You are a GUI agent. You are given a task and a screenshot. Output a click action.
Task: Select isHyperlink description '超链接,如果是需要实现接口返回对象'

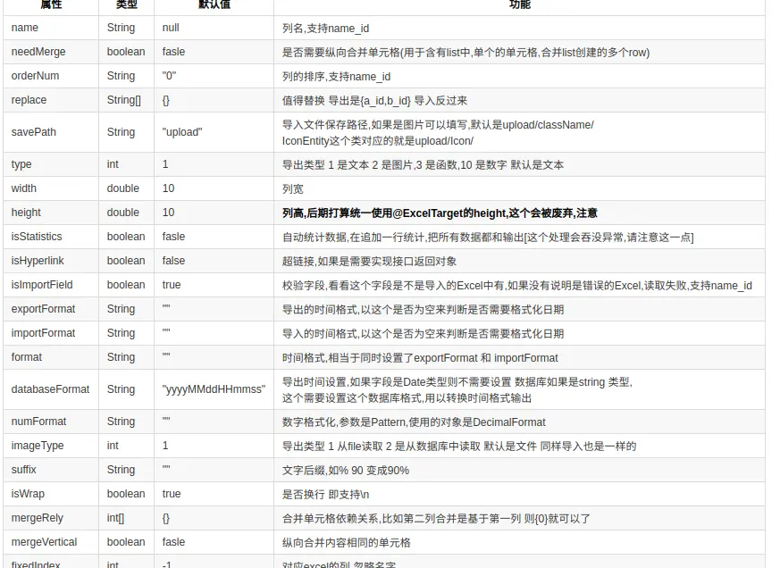369,262
